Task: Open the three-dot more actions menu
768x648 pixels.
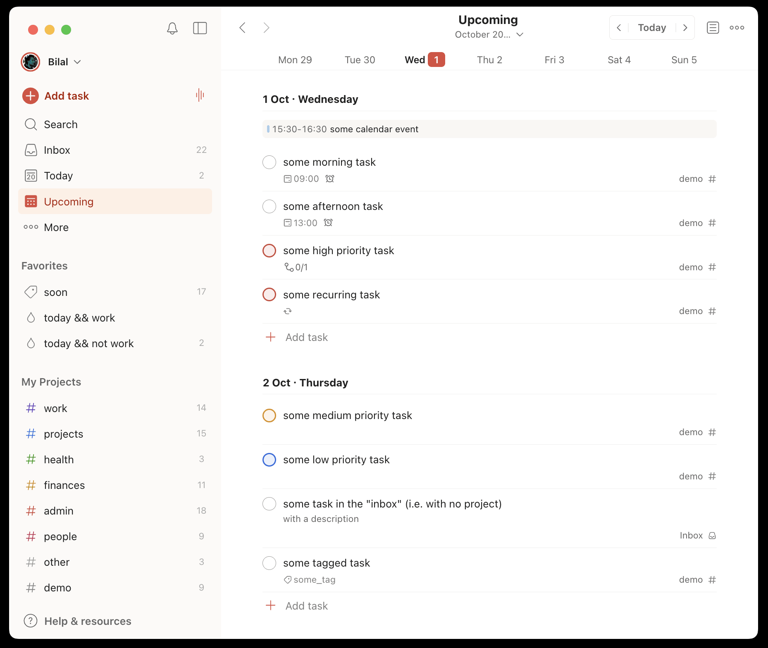Action: click(737, 28)
